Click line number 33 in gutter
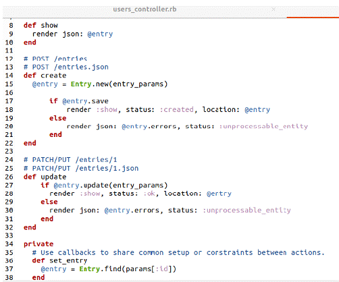Viewport: 339px width, 282px height. tap(9, 235)
